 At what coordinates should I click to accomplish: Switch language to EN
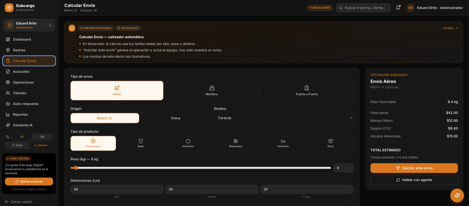[x=42, y=137]
